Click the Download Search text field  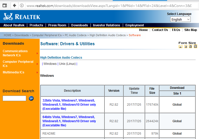point(14,98)
